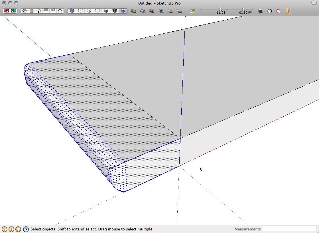Toggle Back Edges face style
This screenshot has width=319, height=233.
80,11
